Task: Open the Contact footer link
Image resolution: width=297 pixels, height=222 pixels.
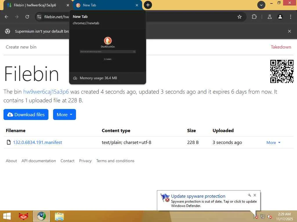Action: point(67,161)
